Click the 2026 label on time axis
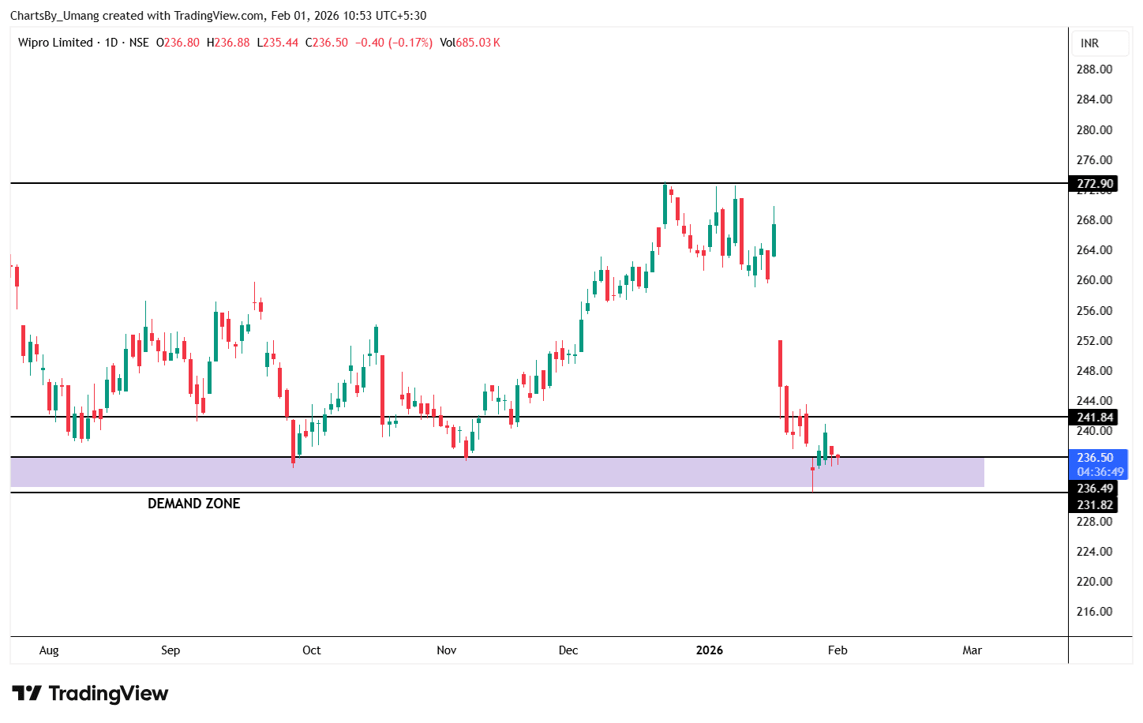Screen dimensions: 1143x723 (710, 650)
